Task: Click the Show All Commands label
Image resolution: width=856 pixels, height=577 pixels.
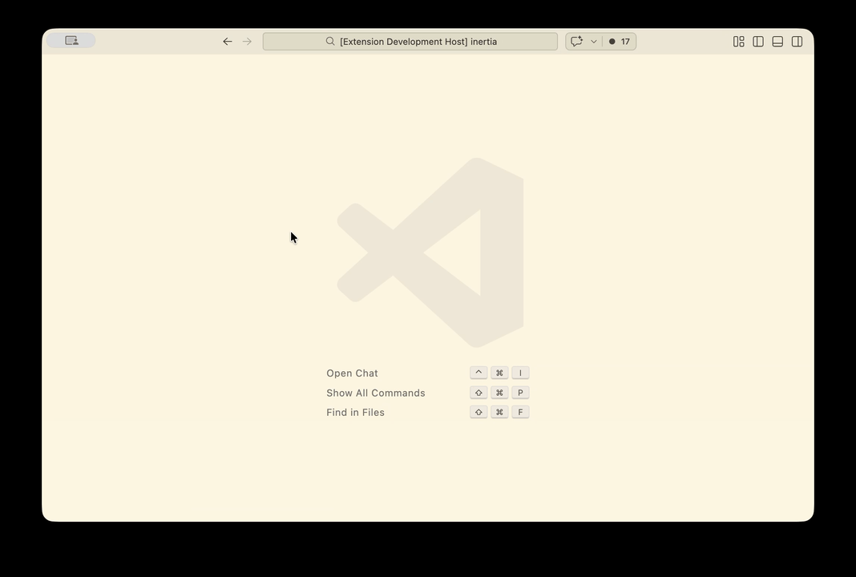Action: point(375,393)
